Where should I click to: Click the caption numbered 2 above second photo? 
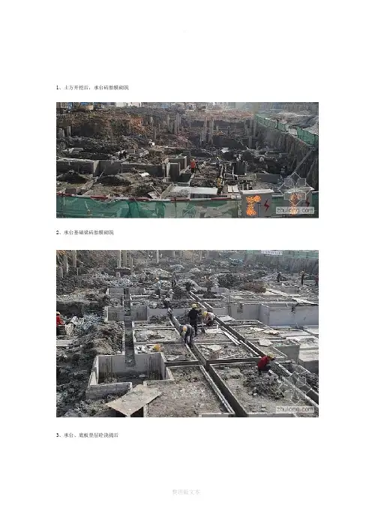(85, 232)
